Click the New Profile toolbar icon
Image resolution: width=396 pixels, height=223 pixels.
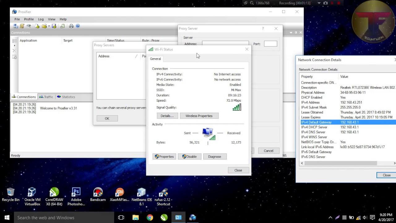pos(37,26)
